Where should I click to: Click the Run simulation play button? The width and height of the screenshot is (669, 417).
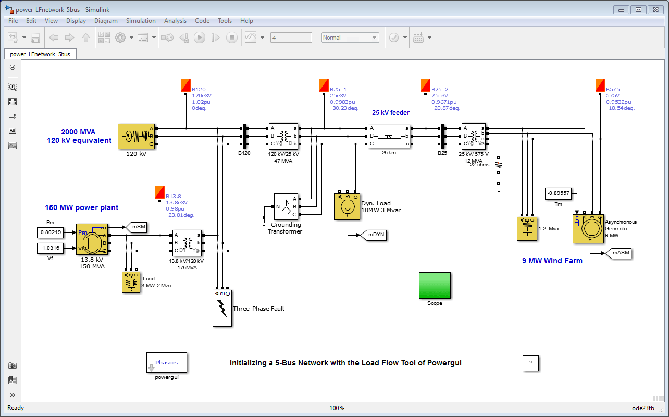(x=200, y=38)
